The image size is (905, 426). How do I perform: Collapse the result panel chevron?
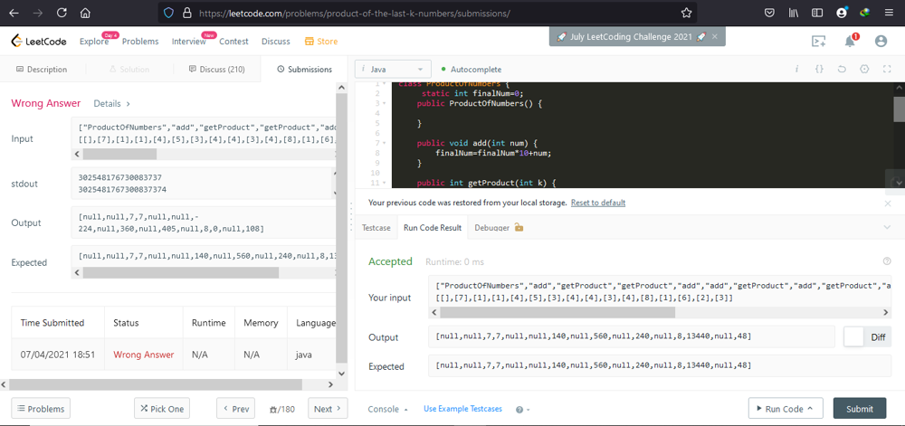pos(887,227)
